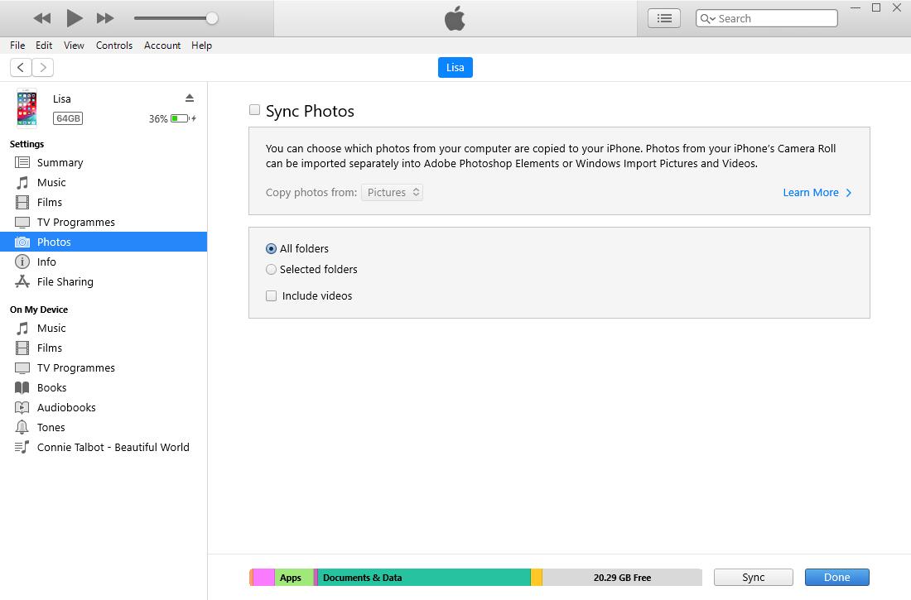Click the Lisa device button
911x600 pixels.
pos(455,67)
